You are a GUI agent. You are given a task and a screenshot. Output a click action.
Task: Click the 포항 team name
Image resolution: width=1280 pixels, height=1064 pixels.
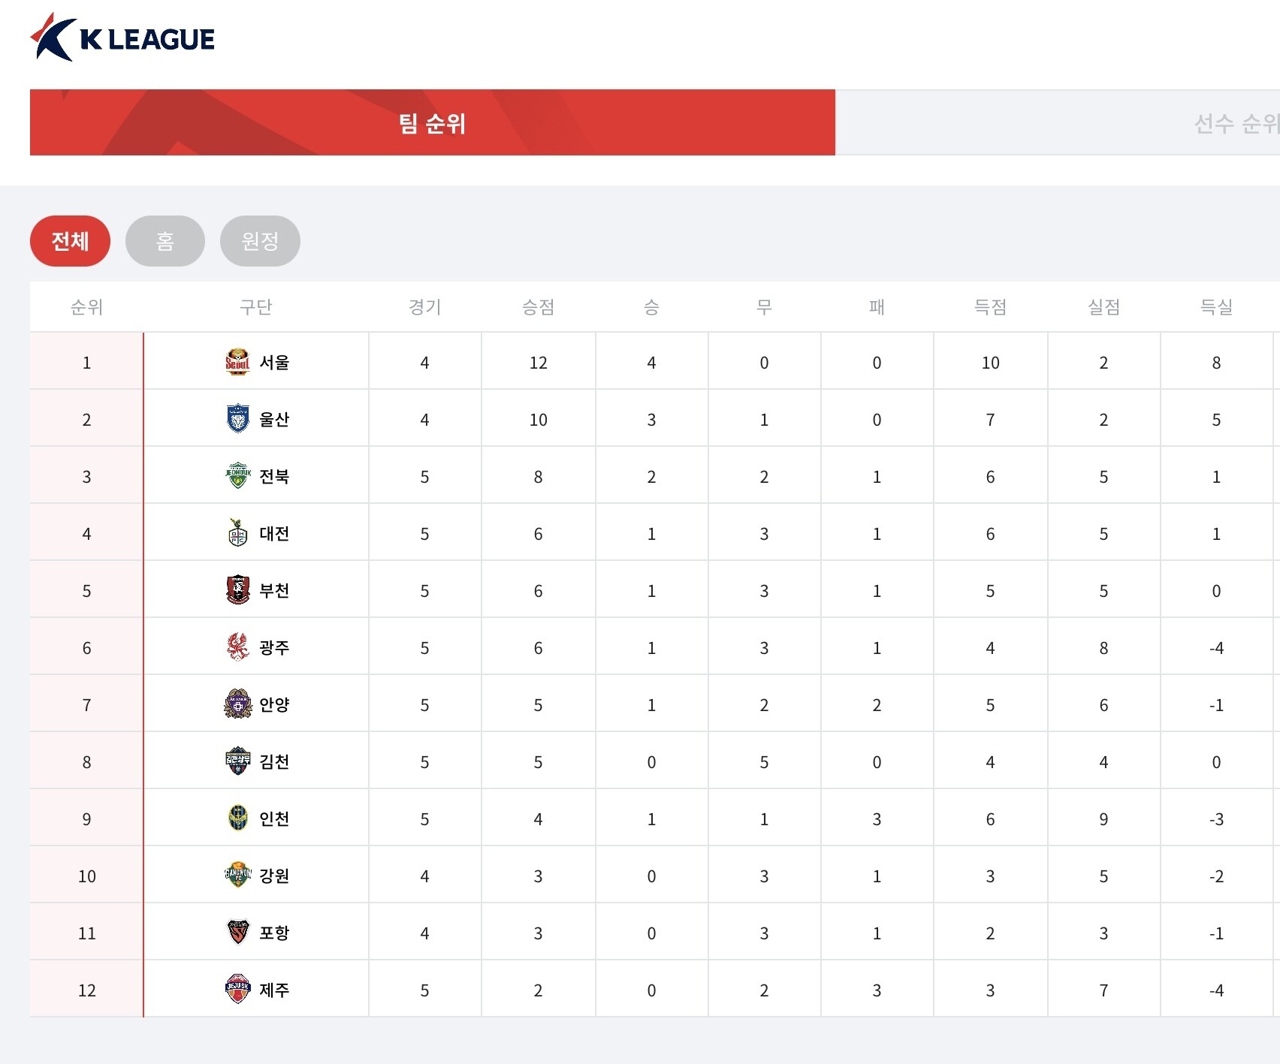[x=274, y=933]
